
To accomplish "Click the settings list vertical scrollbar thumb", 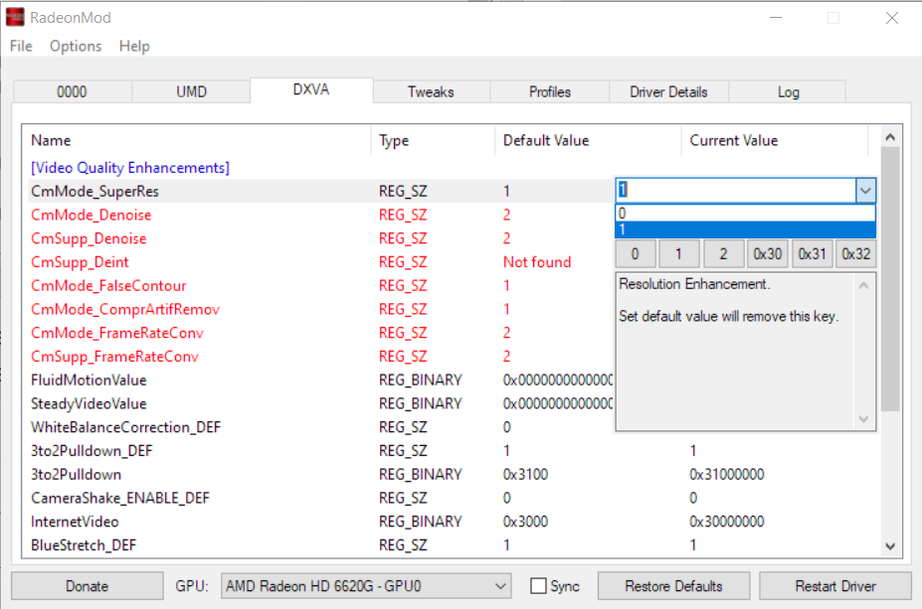I will (890, 279).
